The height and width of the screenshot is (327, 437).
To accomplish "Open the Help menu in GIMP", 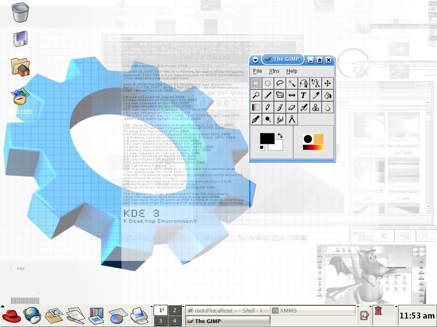I will [x=292, y=71].
